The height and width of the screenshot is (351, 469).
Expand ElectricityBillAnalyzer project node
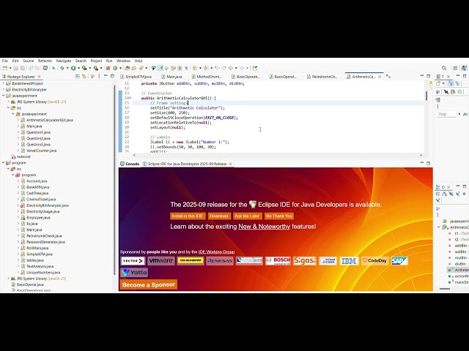pos(4,89)
